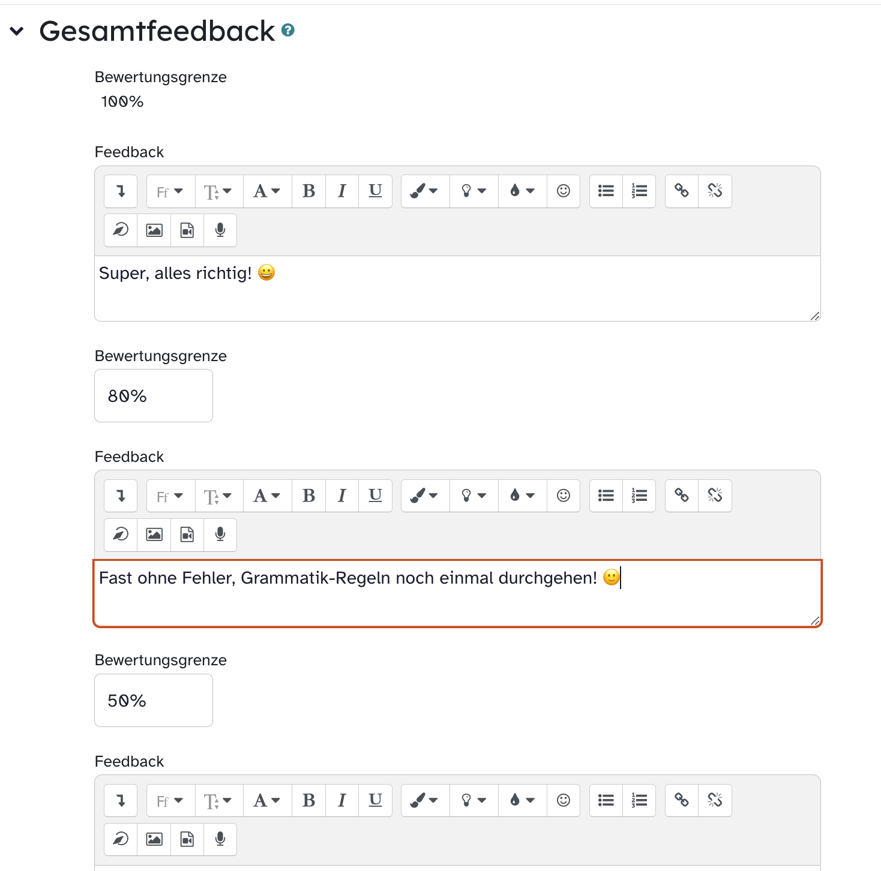
Task: Open font size dropdown in the second editor
Action: [218, 496]
